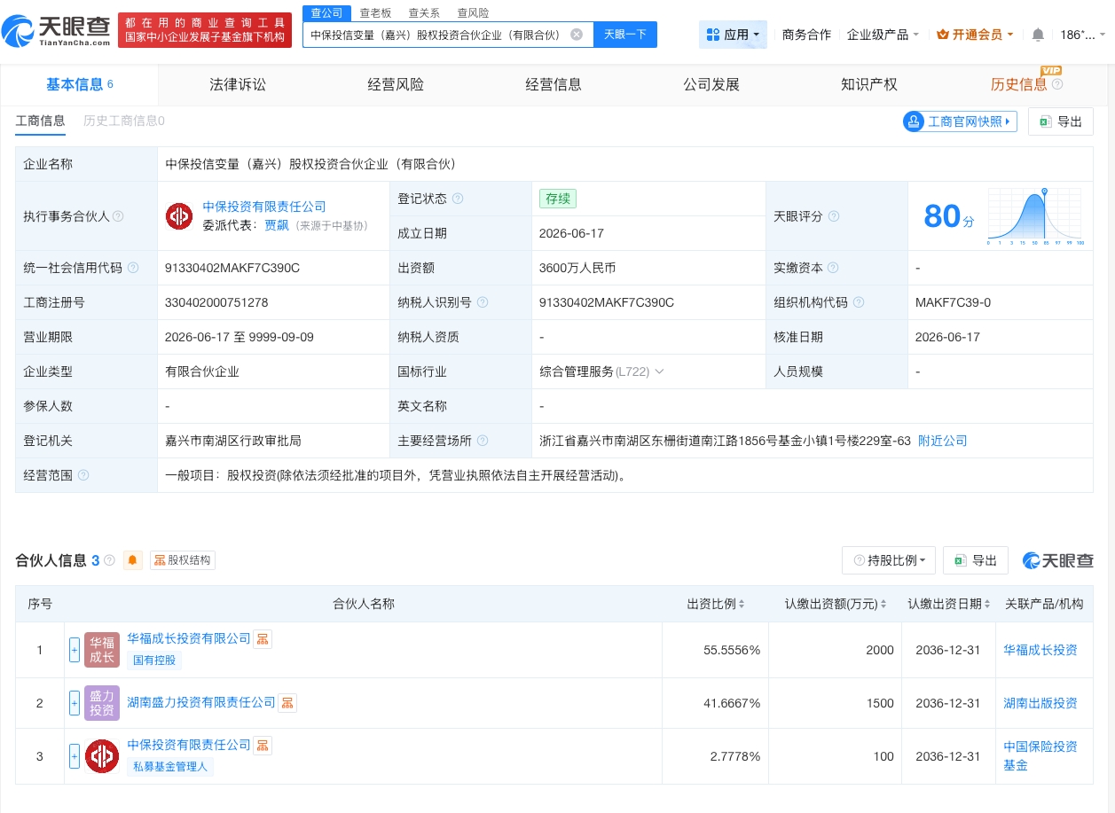This screenshot has height=813, width=1115.
Task: Click the orange alert bell beside 合伙人信息
Action: (x=133, y=560)
